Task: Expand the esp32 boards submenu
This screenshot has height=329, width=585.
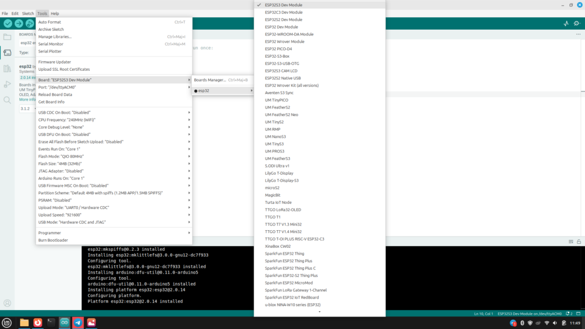Action: (223, 91)
